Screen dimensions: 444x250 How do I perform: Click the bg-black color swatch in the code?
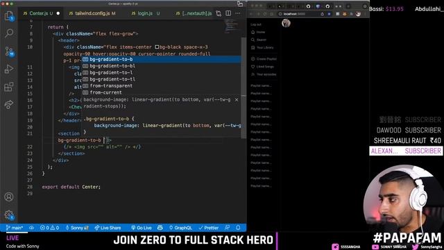[x=157, y=47]
